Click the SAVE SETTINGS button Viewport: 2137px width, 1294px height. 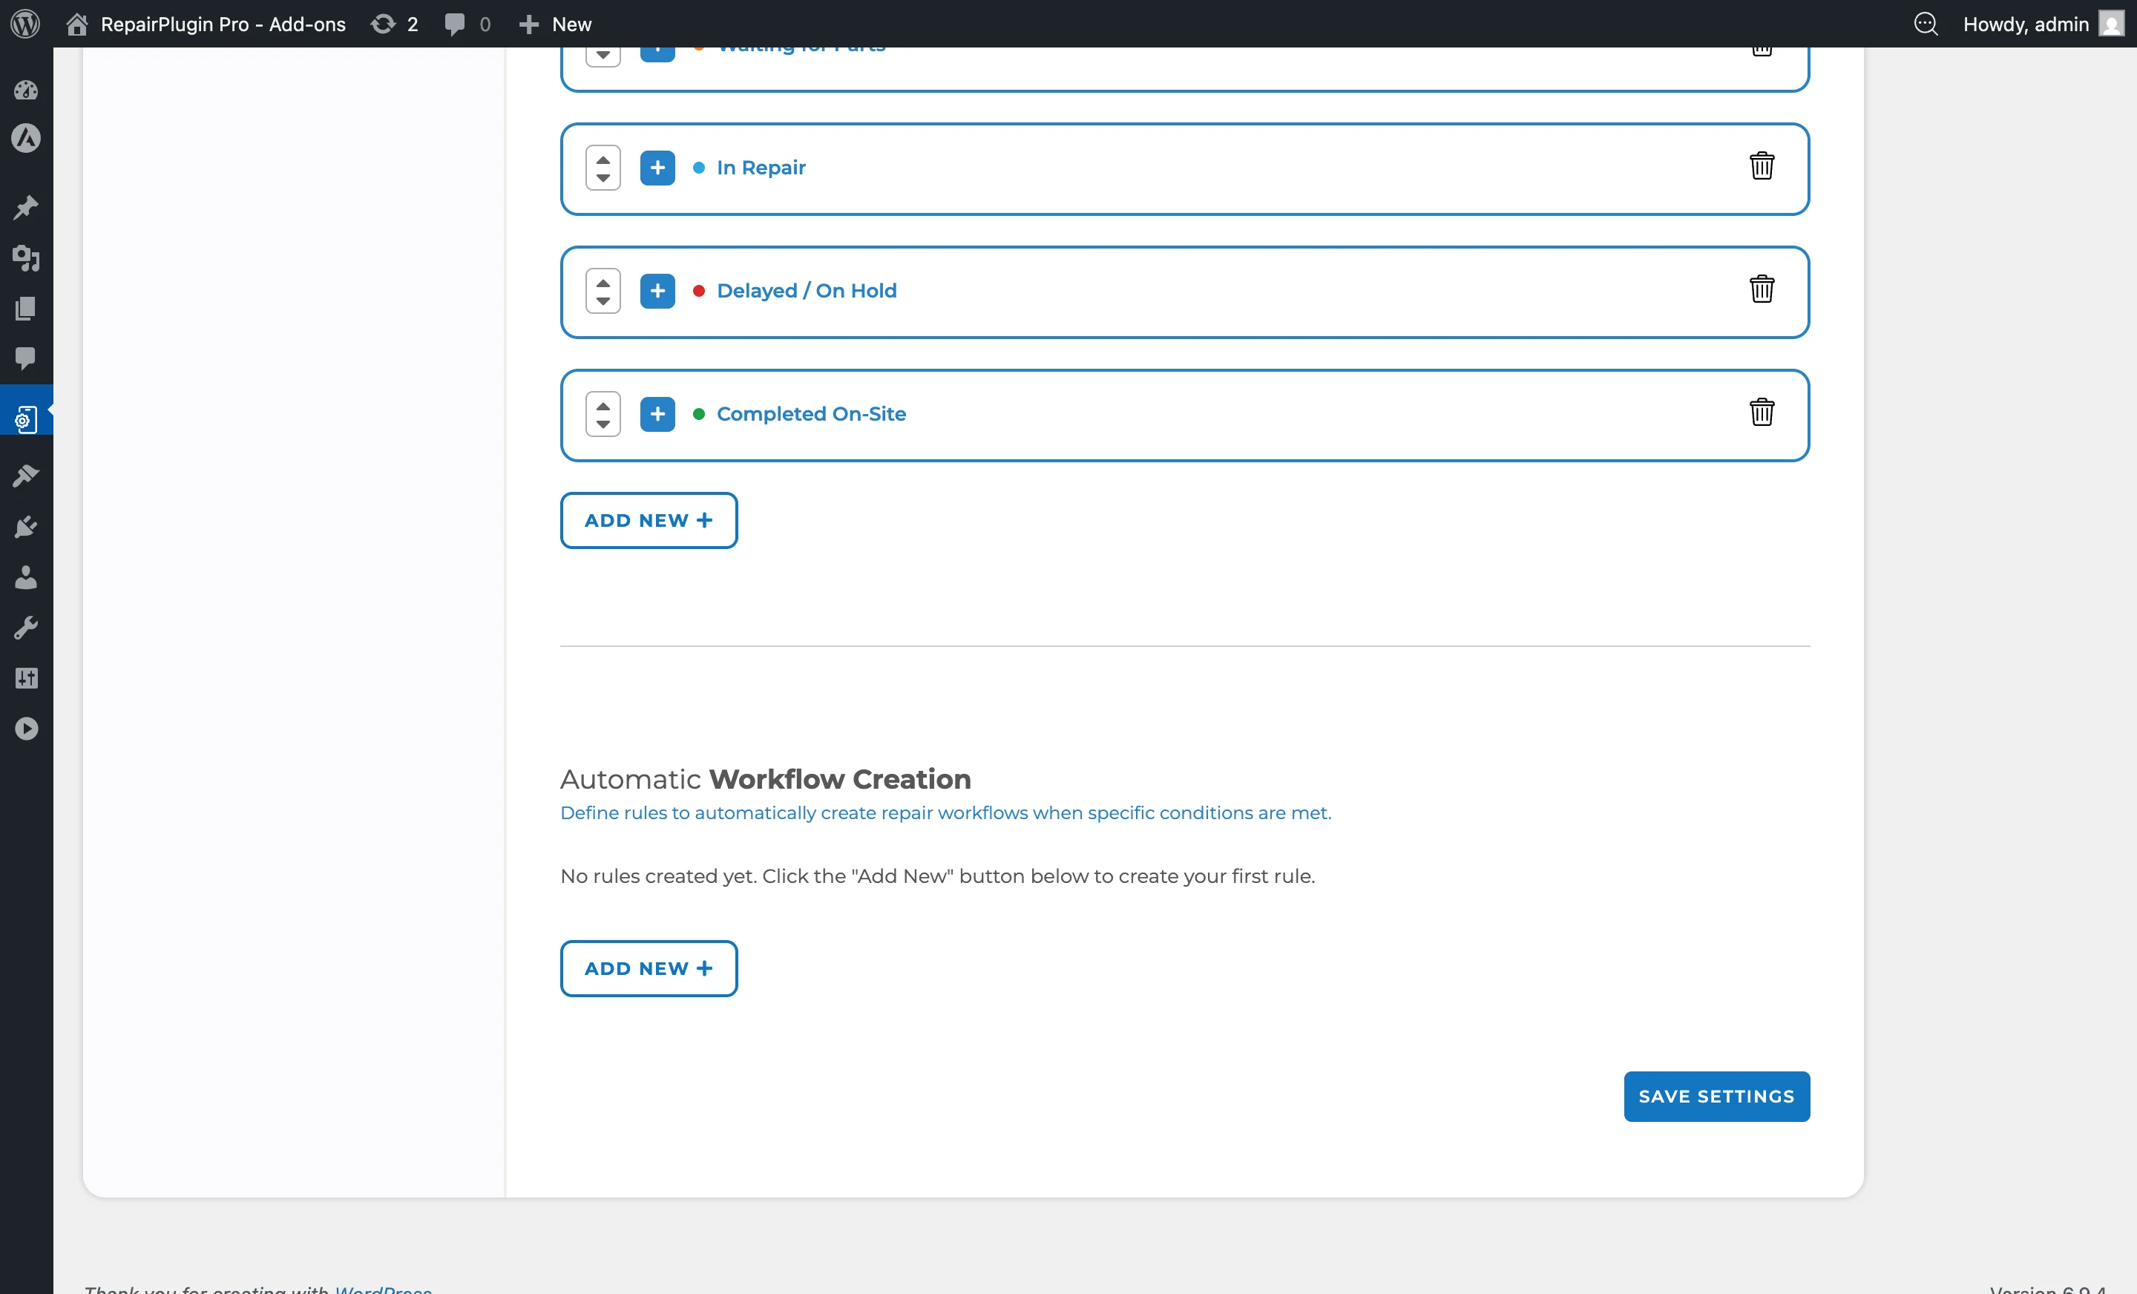coord(1716,1096)
